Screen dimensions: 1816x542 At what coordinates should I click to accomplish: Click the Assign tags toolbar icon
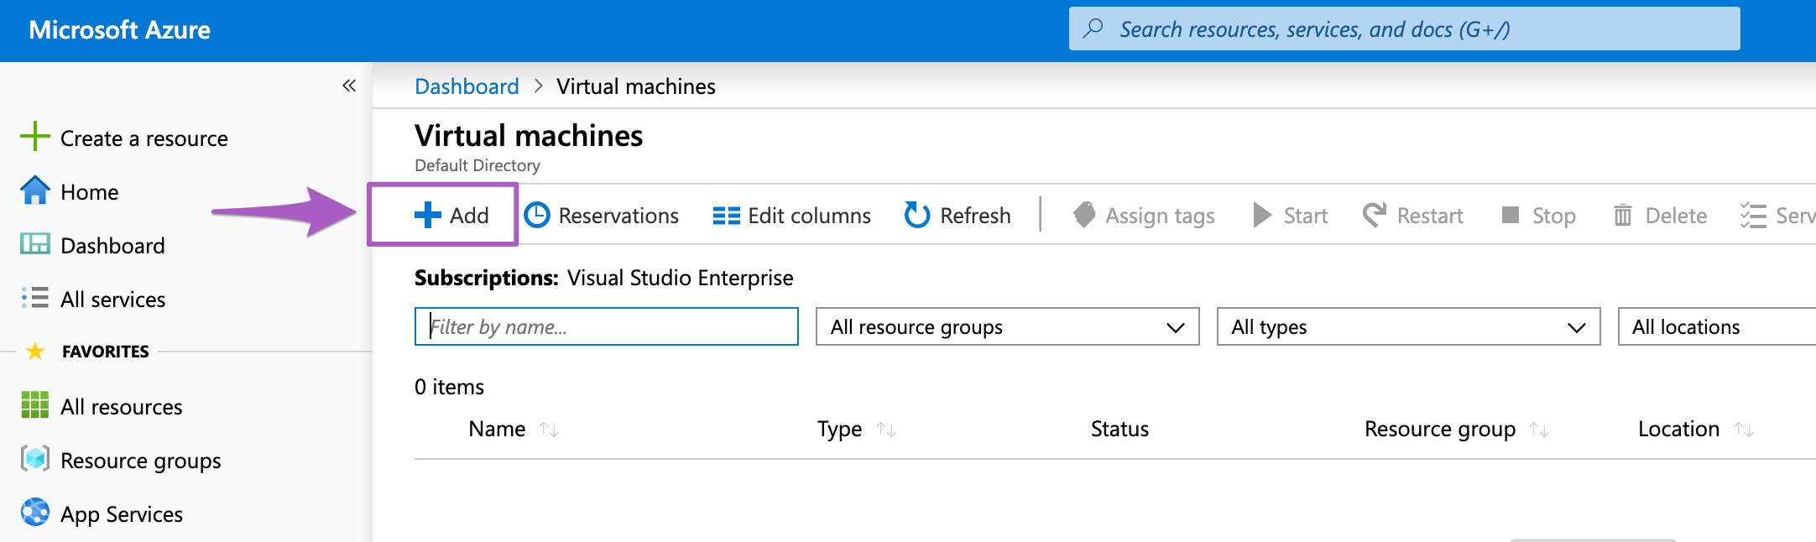pyautogui.click(x=1084, y=215)
